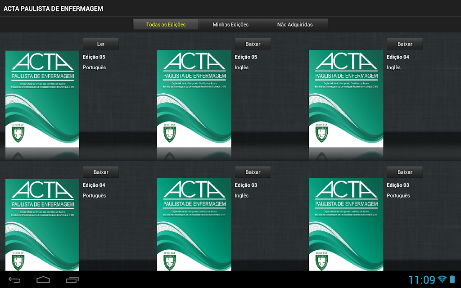Select the Português label under Edição 03
Image resolution: width=461 pixels, height=288 pixels.
398,196
